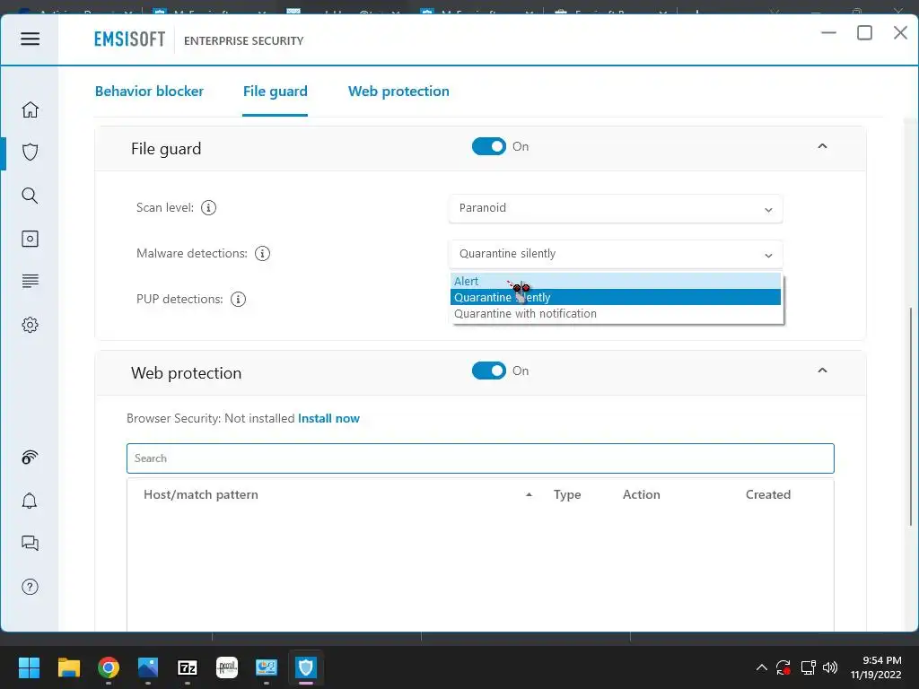Open Google Chrome from taskbar
Image resolution: width=919 pixels, height=689 pixels.
point(109,667)
